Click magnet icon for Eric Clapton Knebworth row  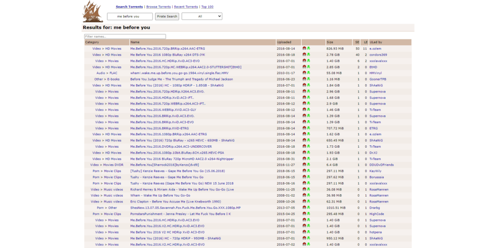pyautogui.click(x=304, y=201)
